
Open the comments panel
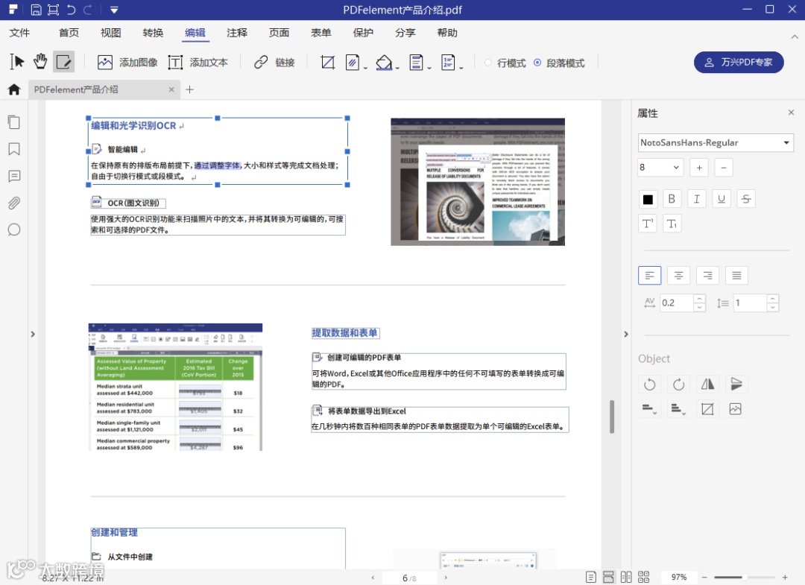(x=14, y=177)
